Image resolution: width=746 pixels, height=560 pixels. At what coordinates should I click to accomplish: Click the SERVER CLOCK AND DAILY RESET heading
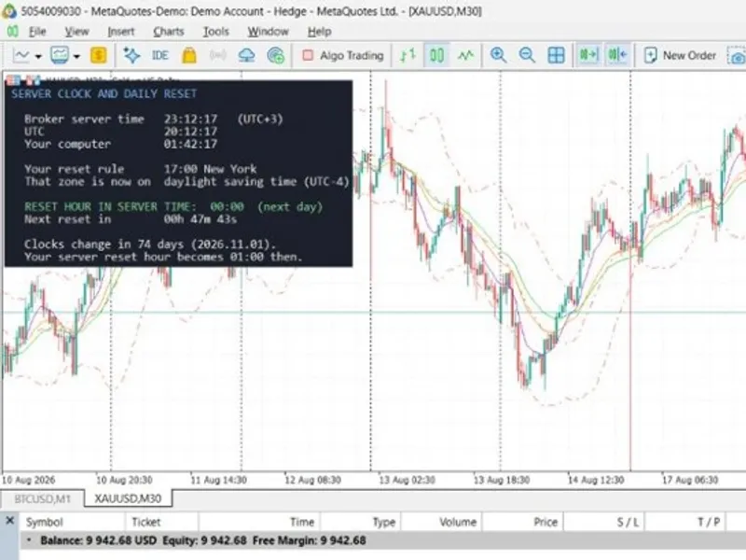(x=104, y=94)
